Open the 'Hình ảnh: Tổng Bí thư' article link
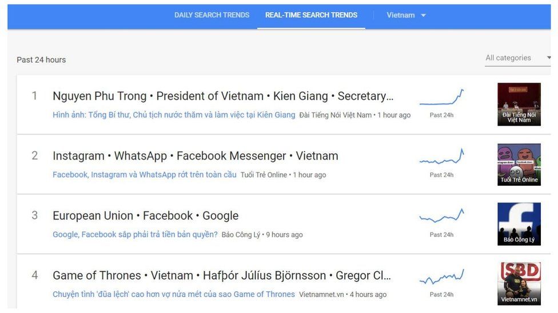 click(174, 115)
